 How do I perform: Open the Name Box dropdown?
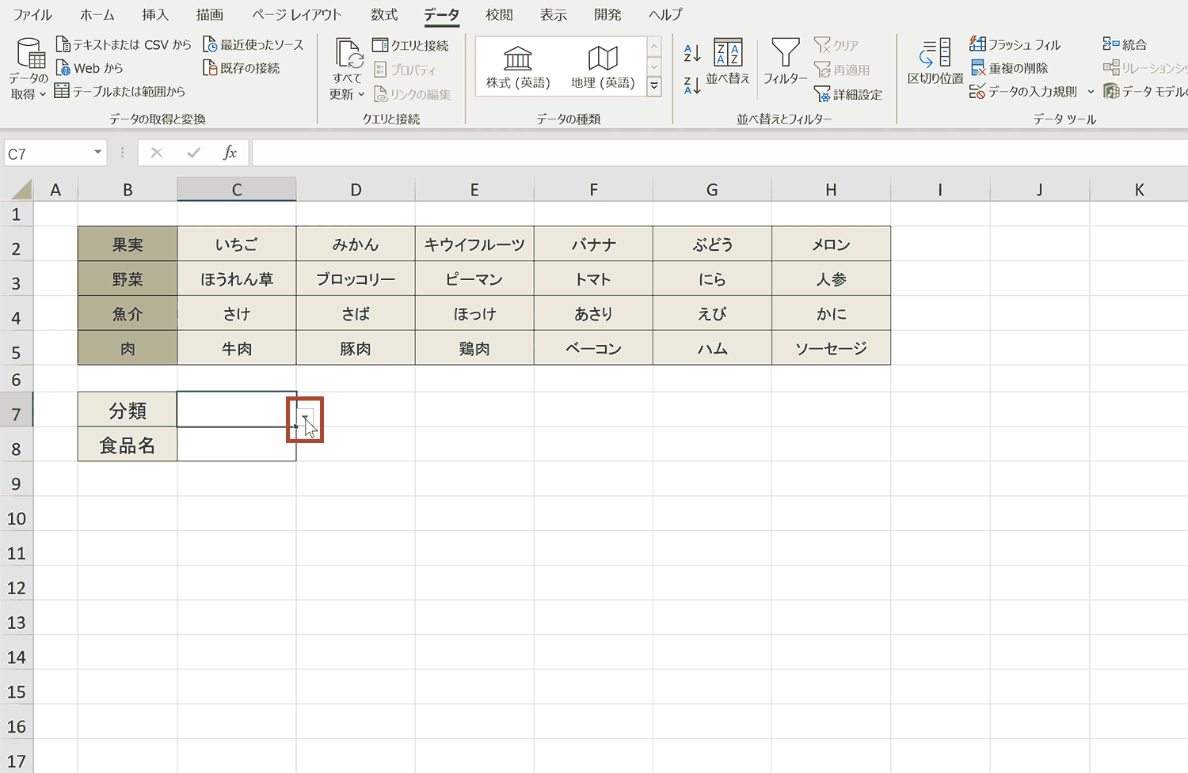pos(97,152)
